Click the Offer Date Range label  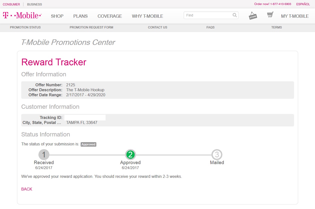45,95
